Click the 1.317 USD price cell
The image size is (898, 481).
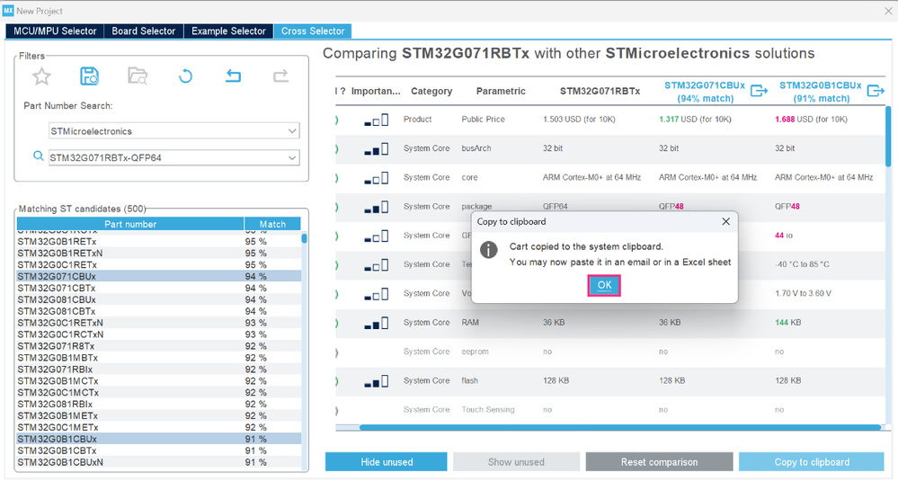point(695,119)
